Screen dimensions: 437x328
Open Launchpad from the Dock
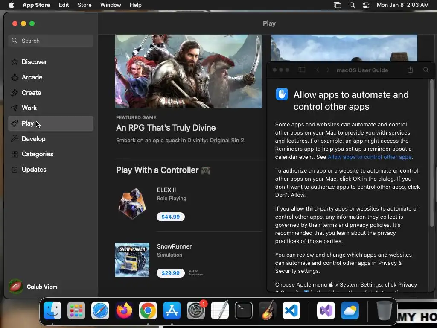pos(76,310)
